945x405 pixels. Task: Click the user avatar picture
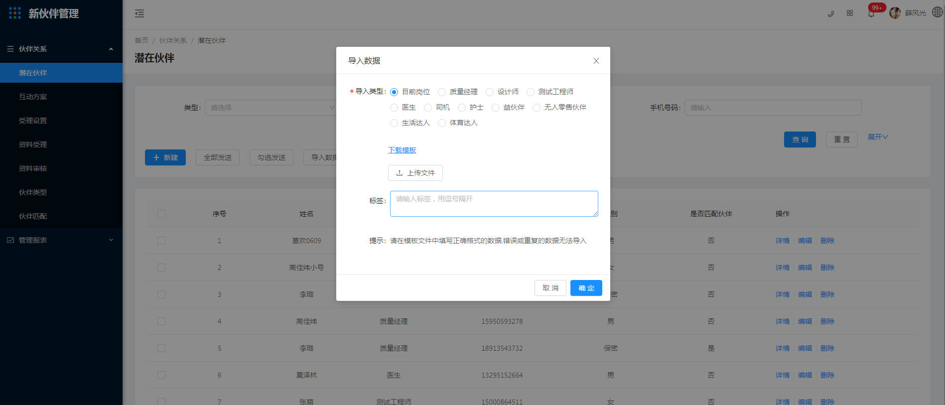click(895, 13)
